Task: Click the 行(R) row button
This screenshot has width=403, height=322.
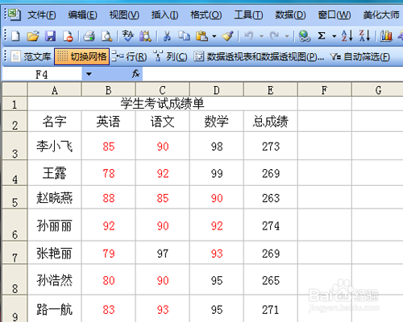Action: (x=130, y=56)
